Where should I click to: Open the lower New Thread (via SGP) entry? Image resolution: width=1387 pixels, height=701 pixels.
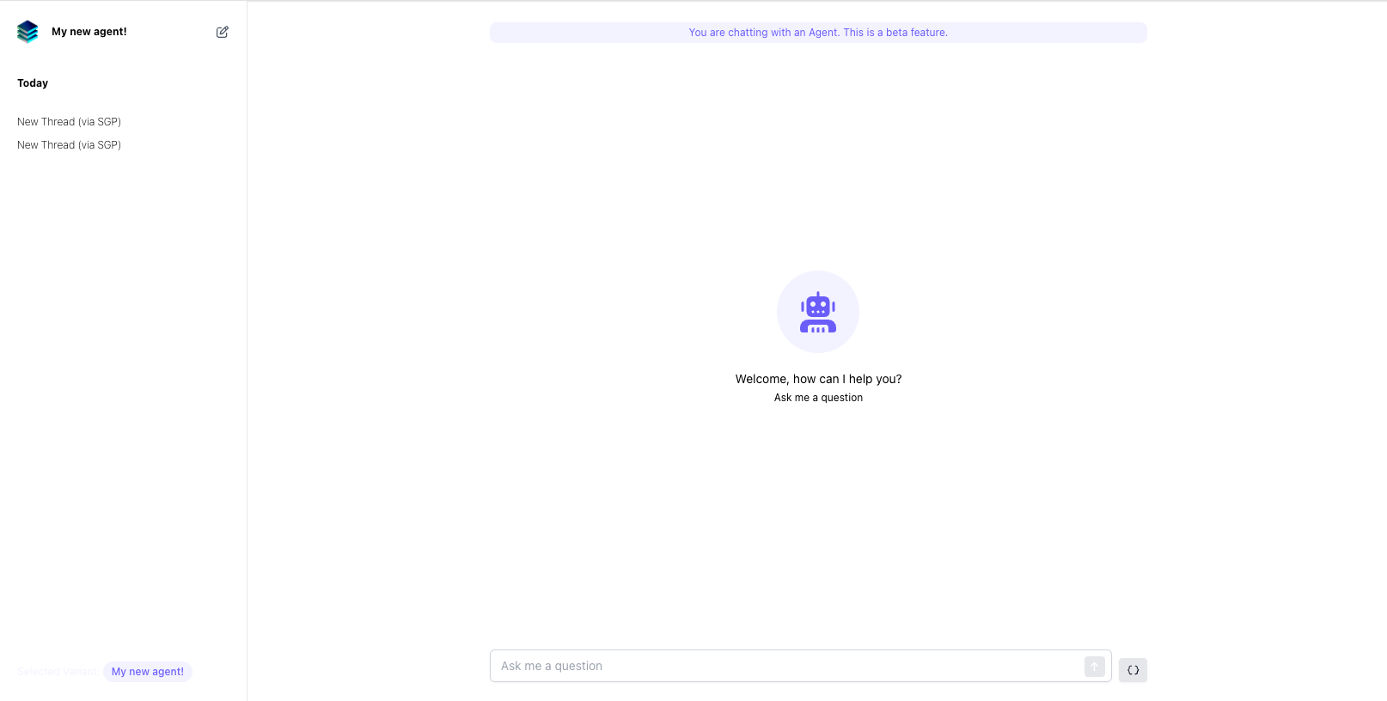pyautogui.click(x=69, y=145)
